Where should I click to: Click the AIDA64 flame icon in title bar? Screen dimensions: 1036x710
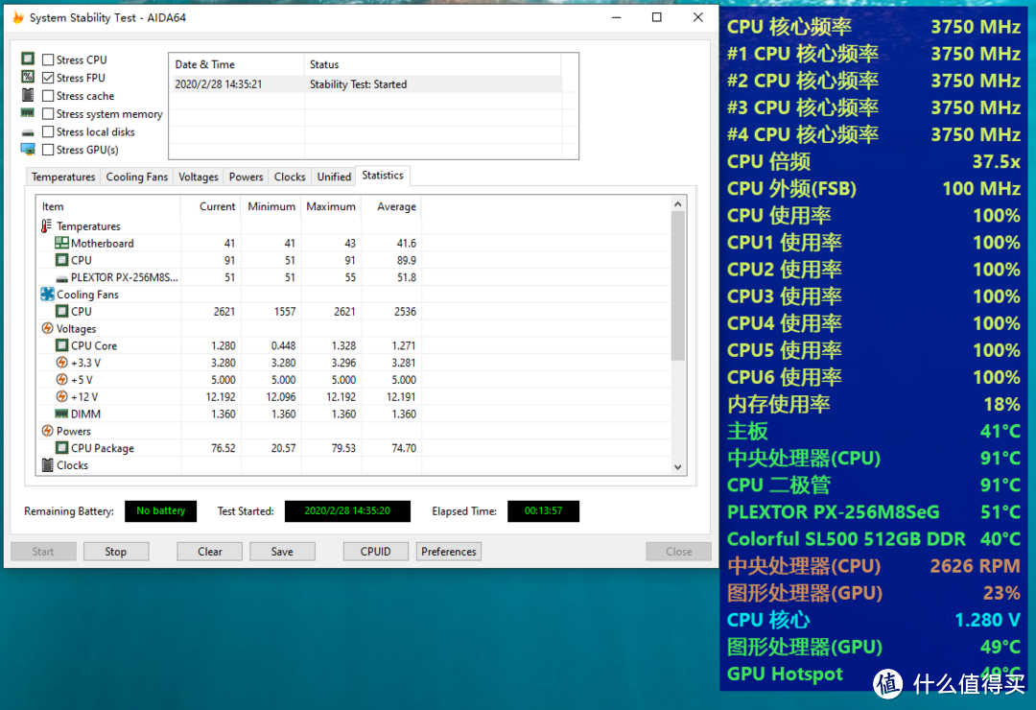(18, 17)
